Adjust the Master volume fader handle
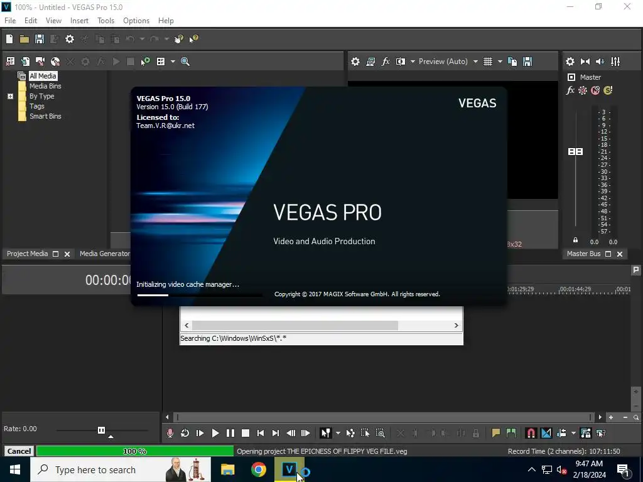 (575, 152)
